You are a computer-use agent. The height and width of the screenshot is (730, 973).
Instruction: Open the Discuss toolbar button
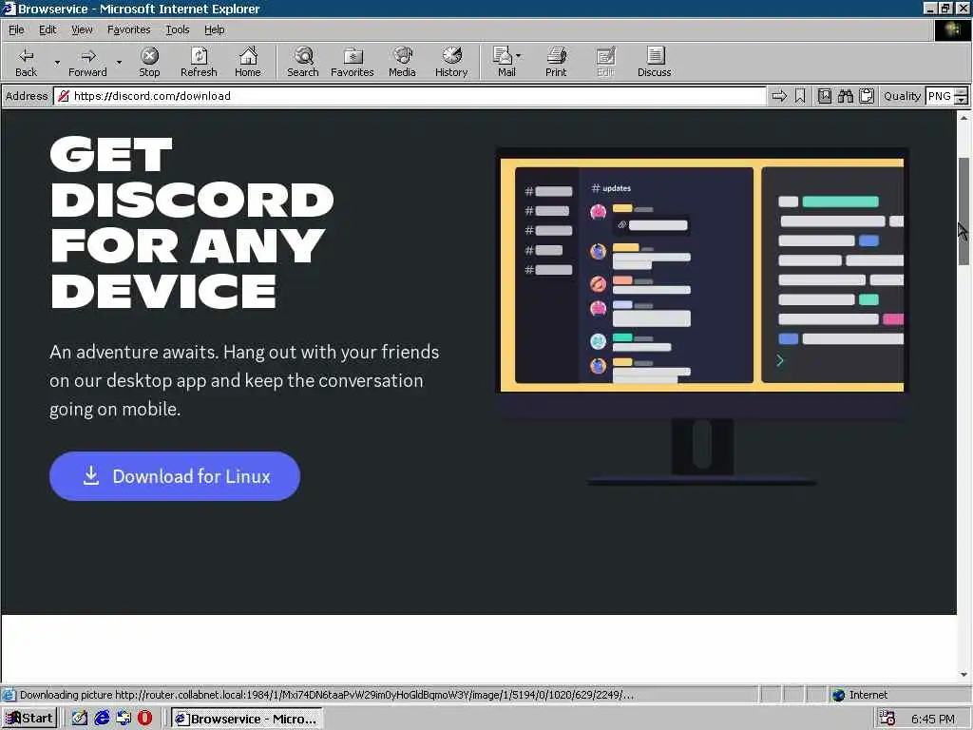[654, 62]
